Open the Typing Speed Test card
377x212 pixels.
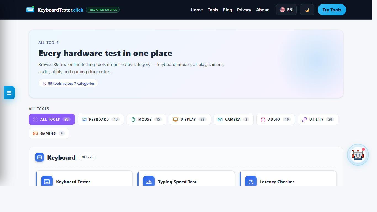(x=186, y=178)
